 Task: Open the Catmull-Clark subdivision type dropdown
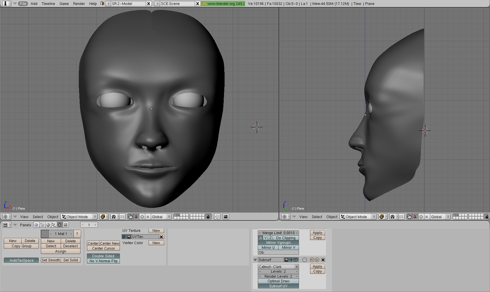point(278,267)
